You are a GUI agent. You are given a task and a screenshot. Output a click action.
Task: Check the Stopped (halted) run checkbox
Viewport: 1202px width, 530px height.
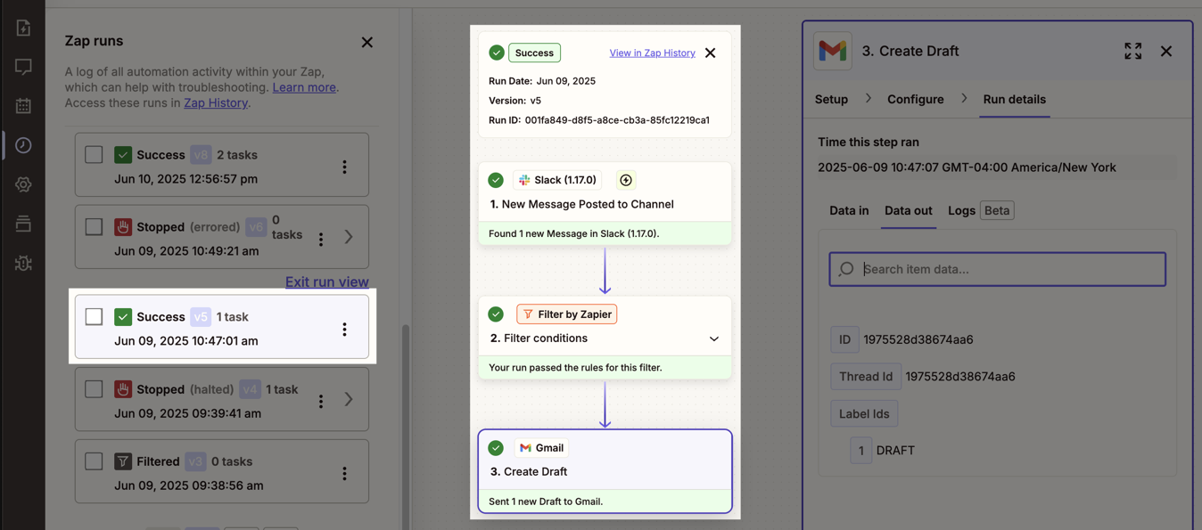pyautogui.click(x=94, y=389)
